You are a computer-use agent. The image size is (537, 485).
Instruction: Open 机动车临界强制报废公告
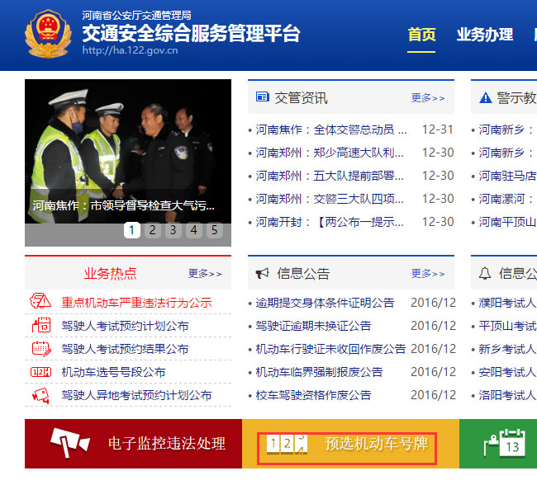pyautogui.click(x=319, y=372)
